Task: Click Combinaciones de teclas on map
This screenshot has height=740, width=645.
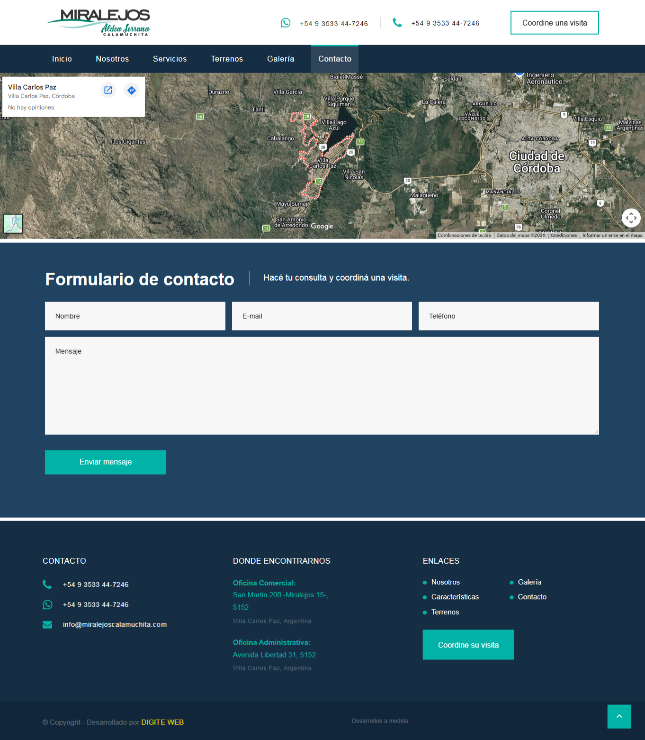Action: pyautogui.click(x=464, y=236)
